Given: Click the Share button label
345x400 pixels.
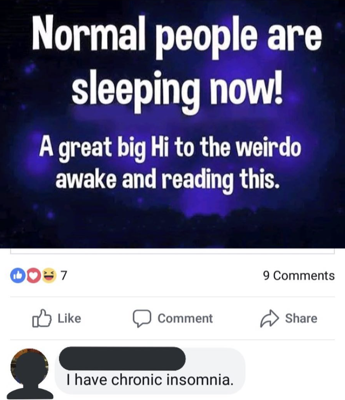Looking at the screenshot, I should click(301, 319).
